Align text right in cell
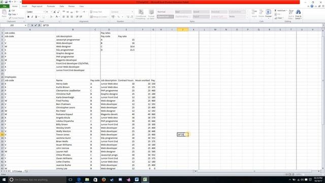This screenshot has height=183, width=325. (x=72, y=17)
